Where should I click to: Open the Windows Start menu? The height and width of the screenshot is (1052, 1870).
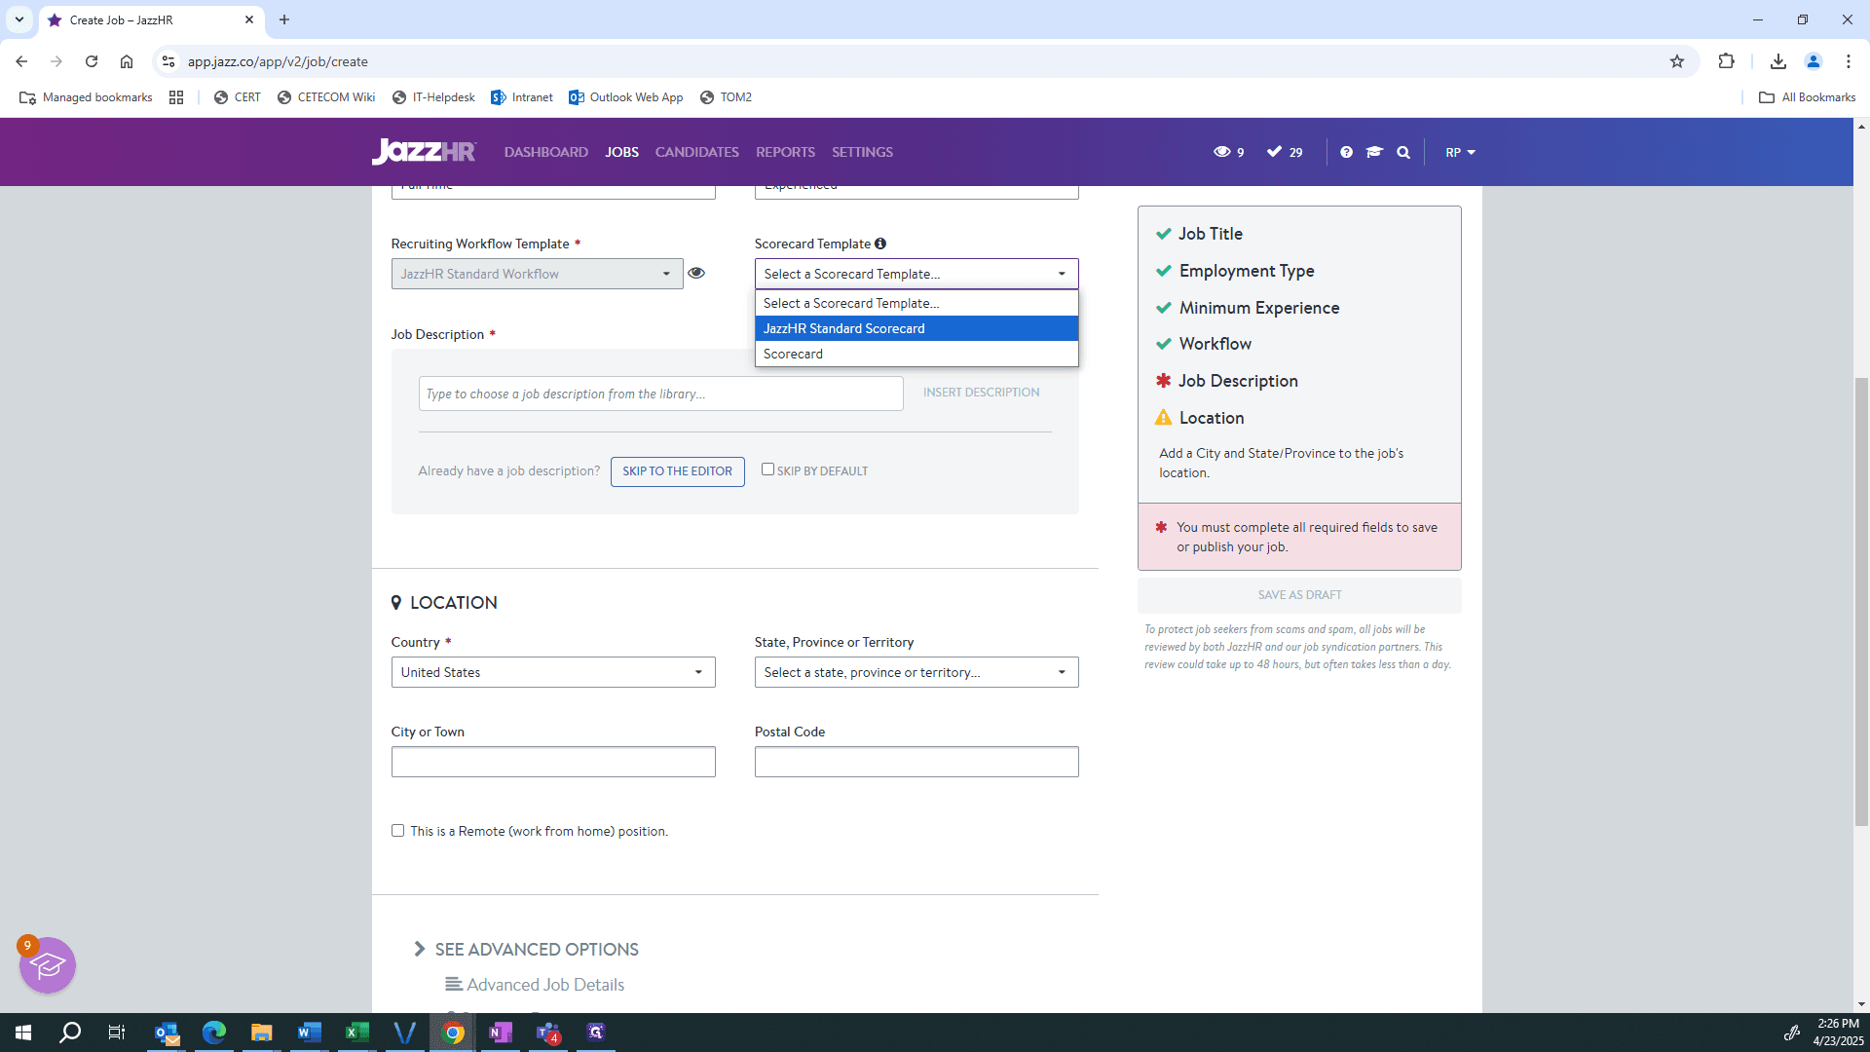pos(23,1033)
